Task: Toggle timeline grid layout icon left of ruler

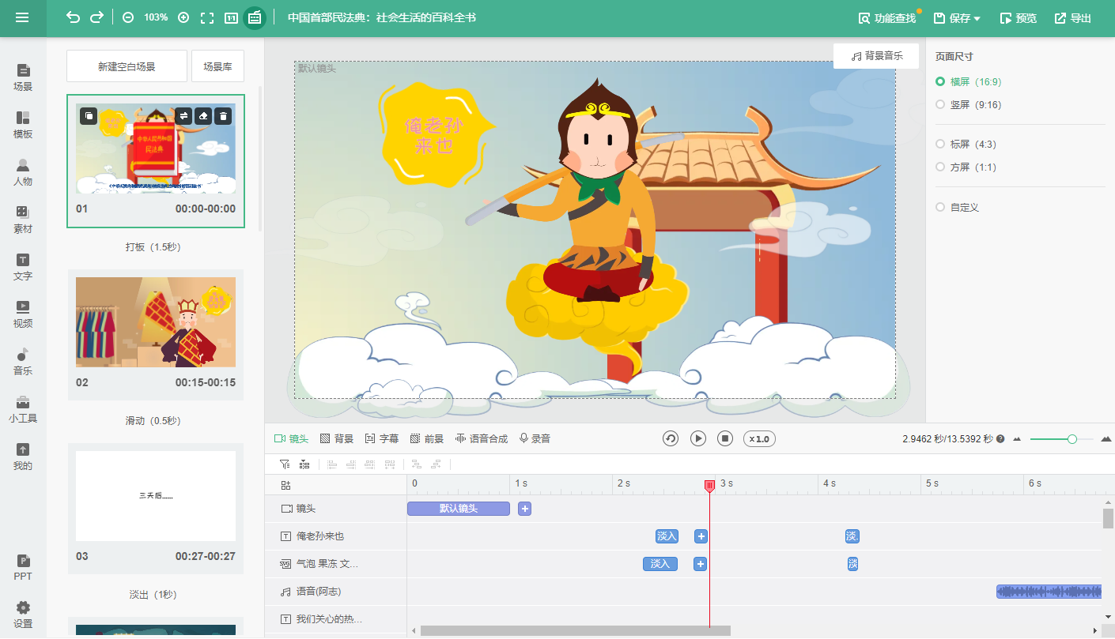Action: [x=285, y=485]
